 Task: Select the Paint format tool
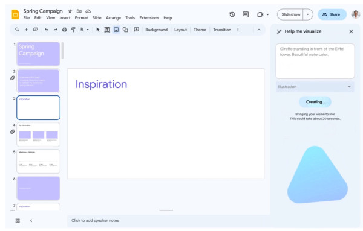pyautogui.click(x=73, y=30)
